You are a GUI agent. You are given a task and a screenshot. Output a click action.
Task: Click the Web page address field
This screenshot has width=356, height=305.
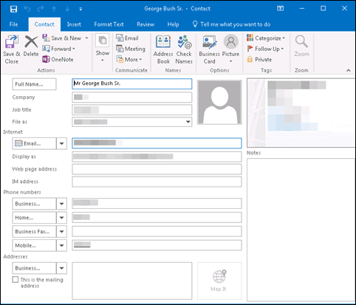[157, 169]
